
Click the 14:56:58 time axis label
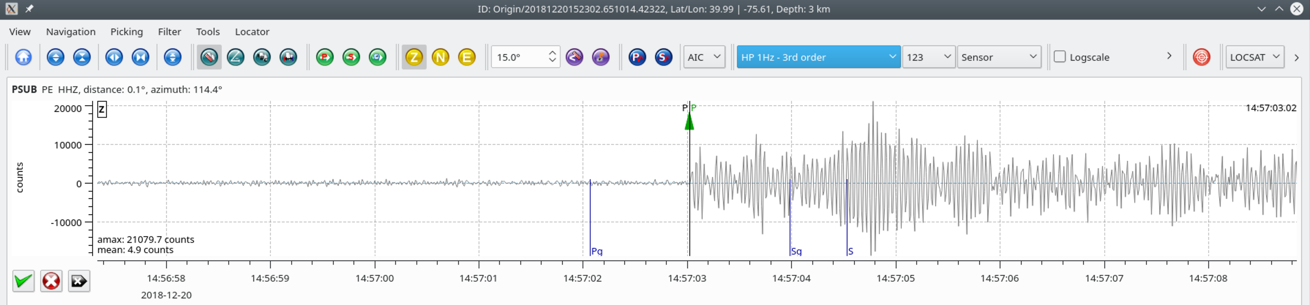pos(166,278)
